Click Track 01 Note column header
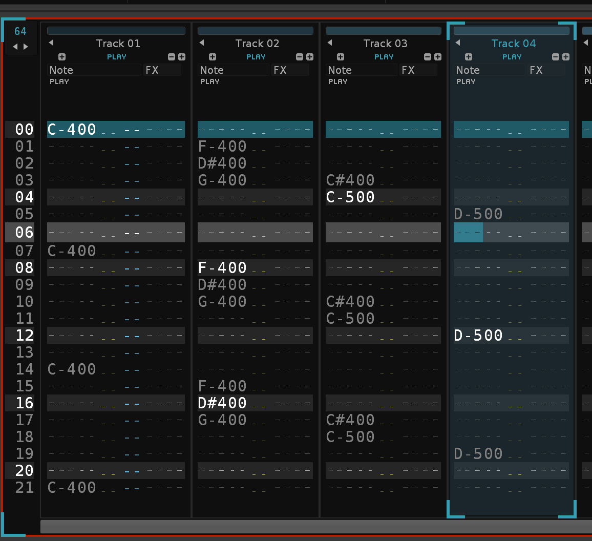 (x=94, y=70)
